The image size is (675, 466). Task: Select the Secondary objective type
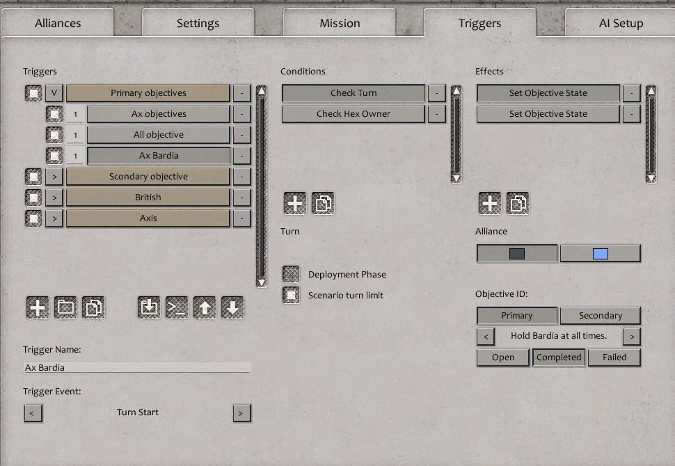coord(601,315)
